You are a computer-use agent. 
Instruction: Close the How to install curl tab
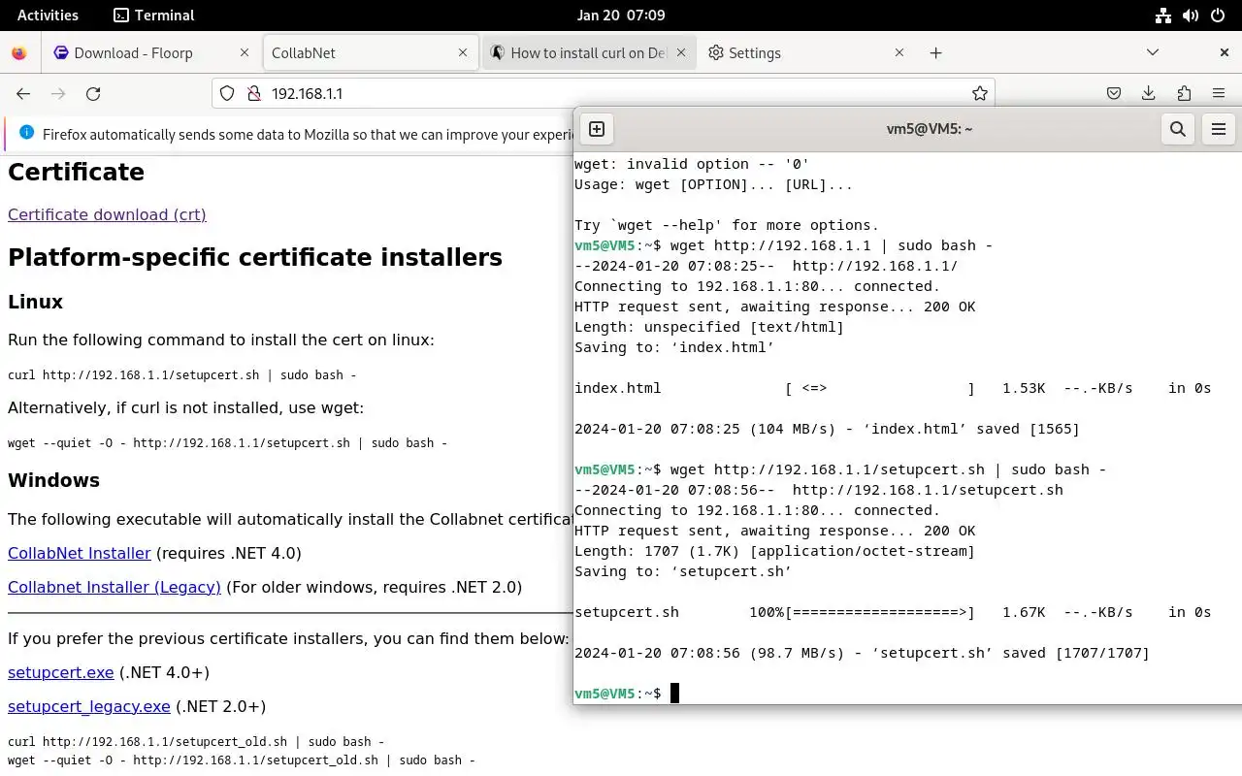coord(681,53)
